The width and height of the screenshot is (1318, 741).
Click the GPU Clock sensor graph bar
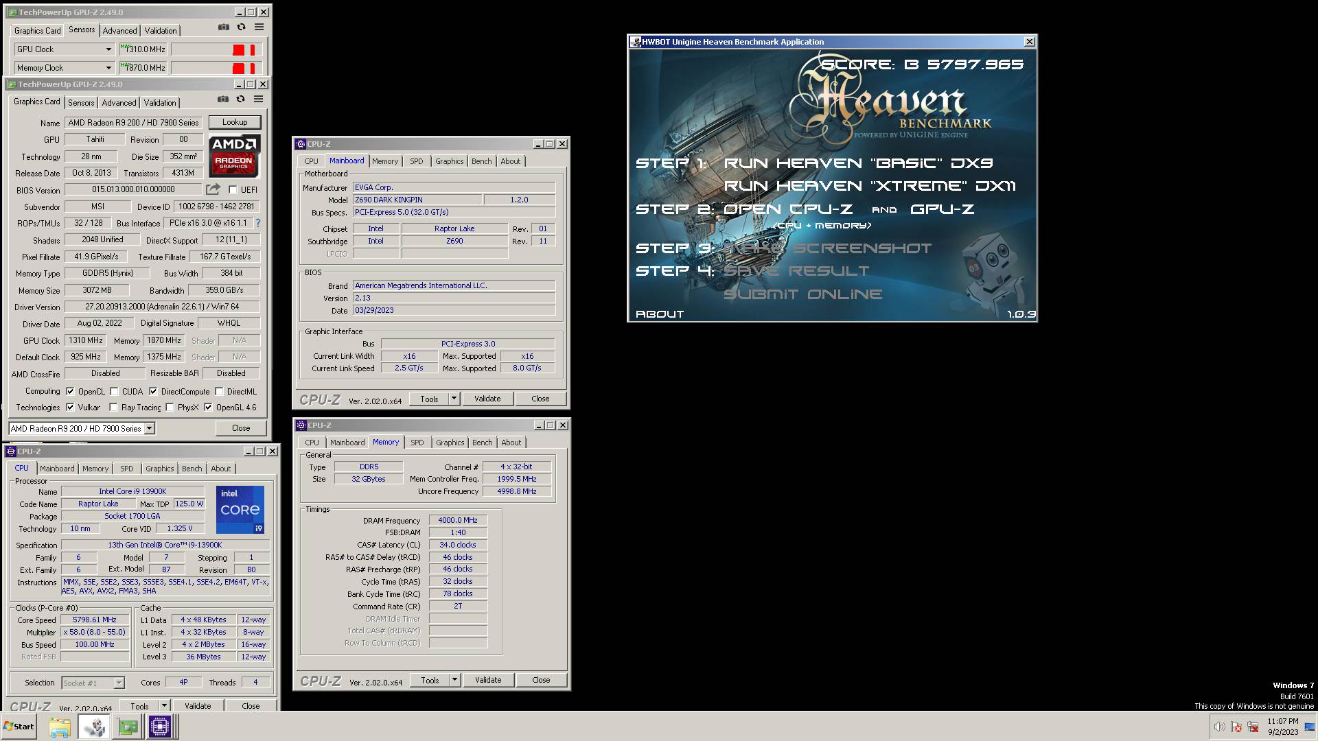click(216, 49)
